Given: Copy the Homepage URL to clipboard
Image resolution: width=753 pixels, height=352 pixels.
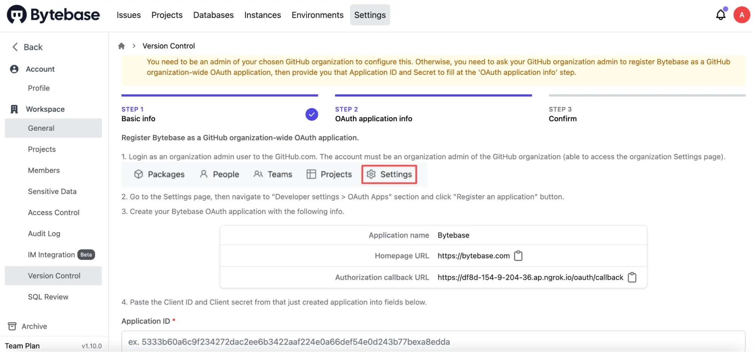Looking at the screenshot, I should [x=518, y=256].
